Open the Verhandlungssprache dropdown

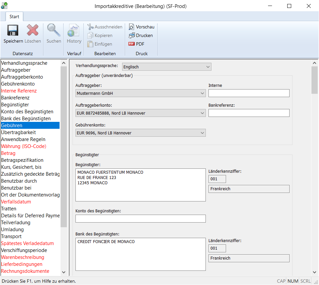166,67
